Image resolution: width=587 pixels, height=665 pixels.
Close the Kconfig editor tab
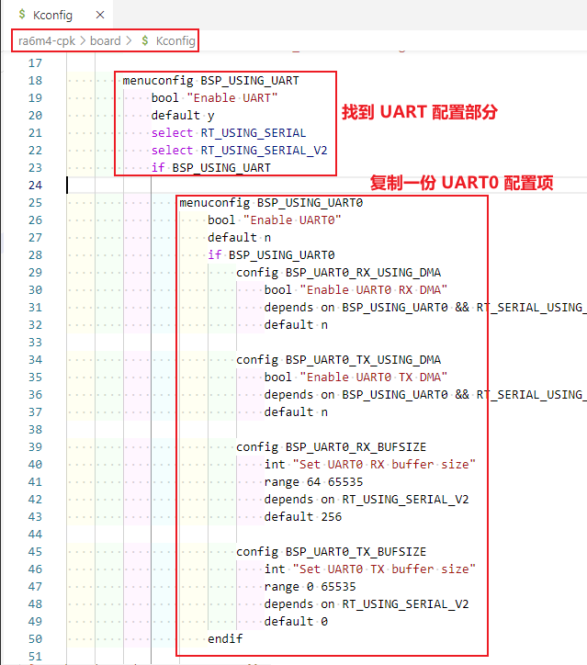point(100,15)
